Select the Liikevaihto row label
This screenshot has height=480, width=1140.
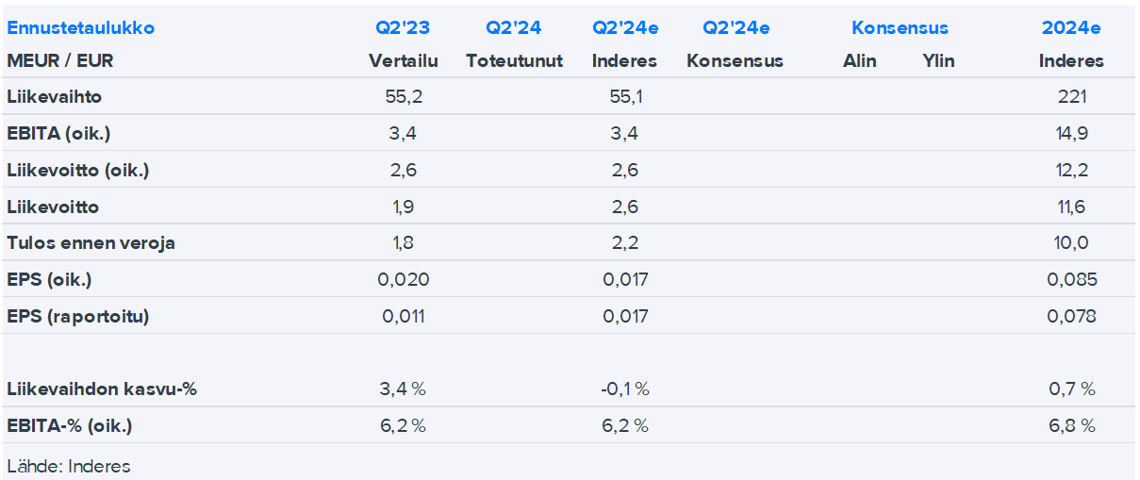55,96
